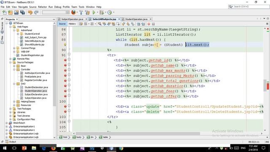The width and height of the screenshot is (270, 152).
Task: Expand the CommonThings folder node
Action: (14, 48)
